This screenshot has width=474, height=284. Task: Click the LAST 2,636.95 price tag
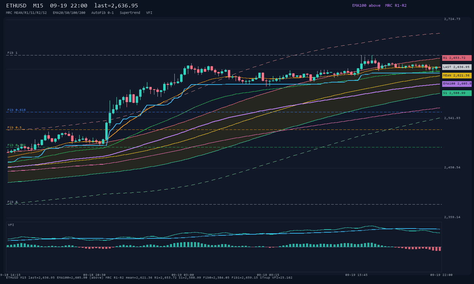457,67
